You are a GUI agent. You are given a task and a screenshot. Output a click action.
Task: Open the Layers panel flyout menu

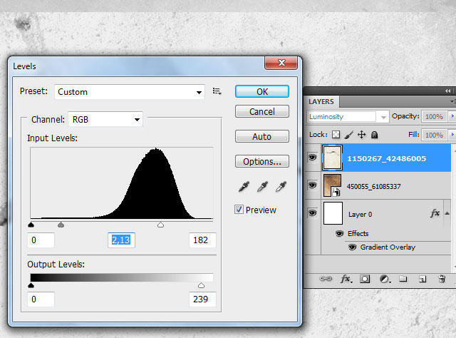pos(453,101)
